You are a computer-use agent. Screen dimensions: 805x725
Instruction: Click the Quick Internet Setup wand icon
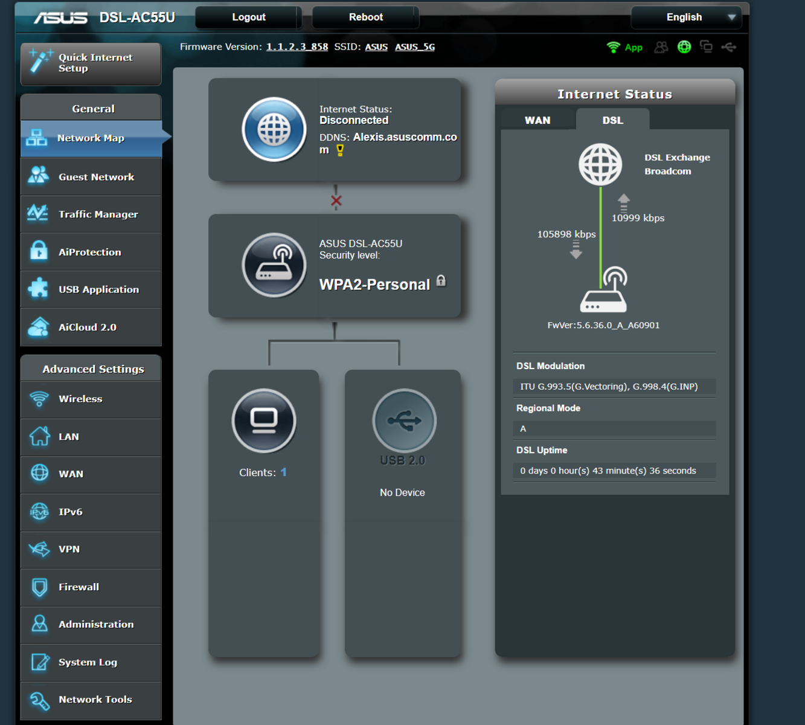41,62
